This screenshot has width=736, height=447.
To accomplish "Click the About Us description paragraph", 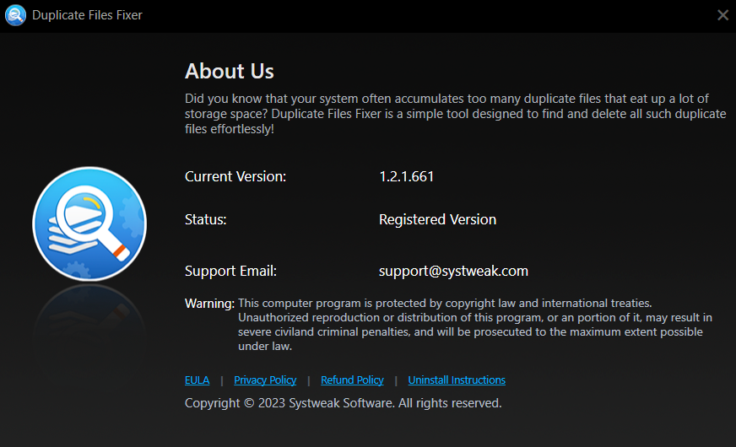I will [455, 114].
